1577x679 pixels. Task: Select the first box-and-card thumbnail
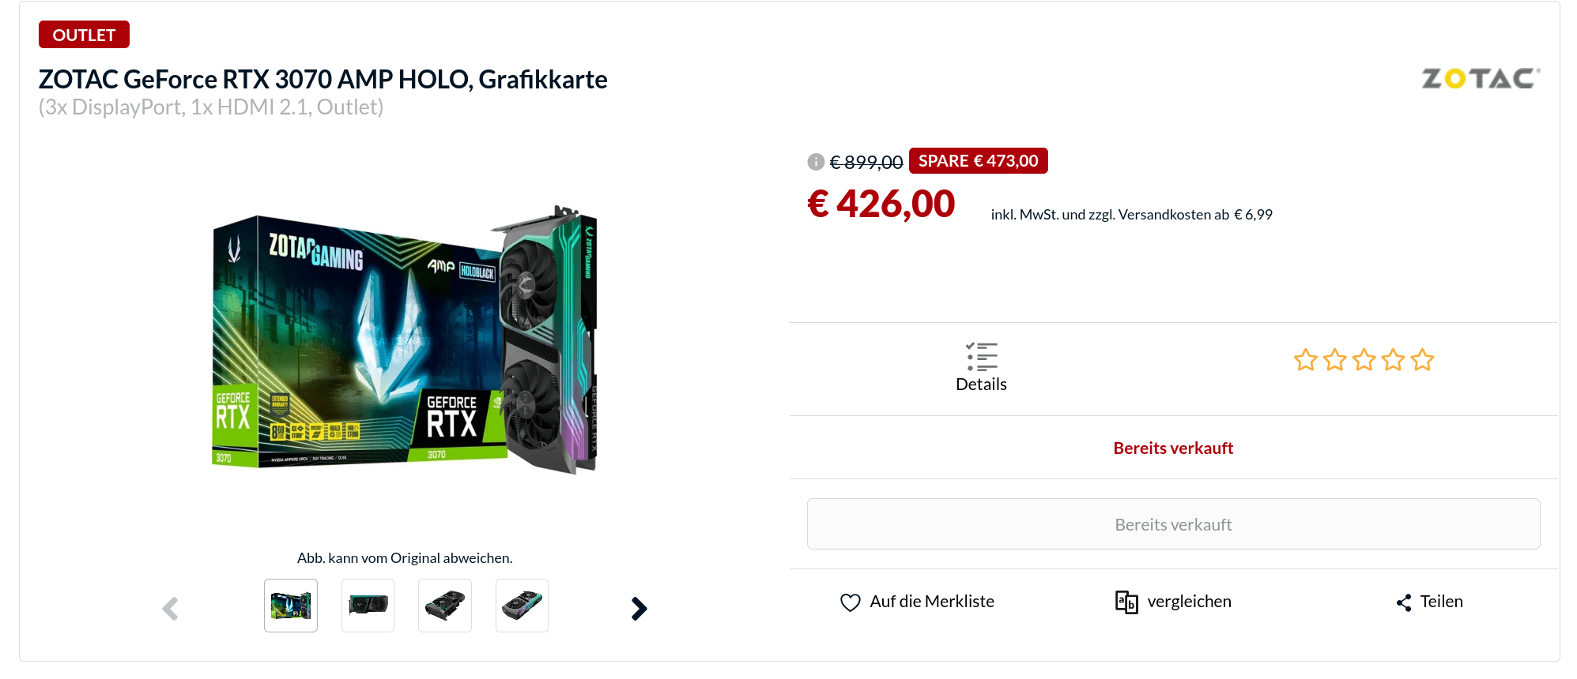pyautogui.click(x=291, y=606)
